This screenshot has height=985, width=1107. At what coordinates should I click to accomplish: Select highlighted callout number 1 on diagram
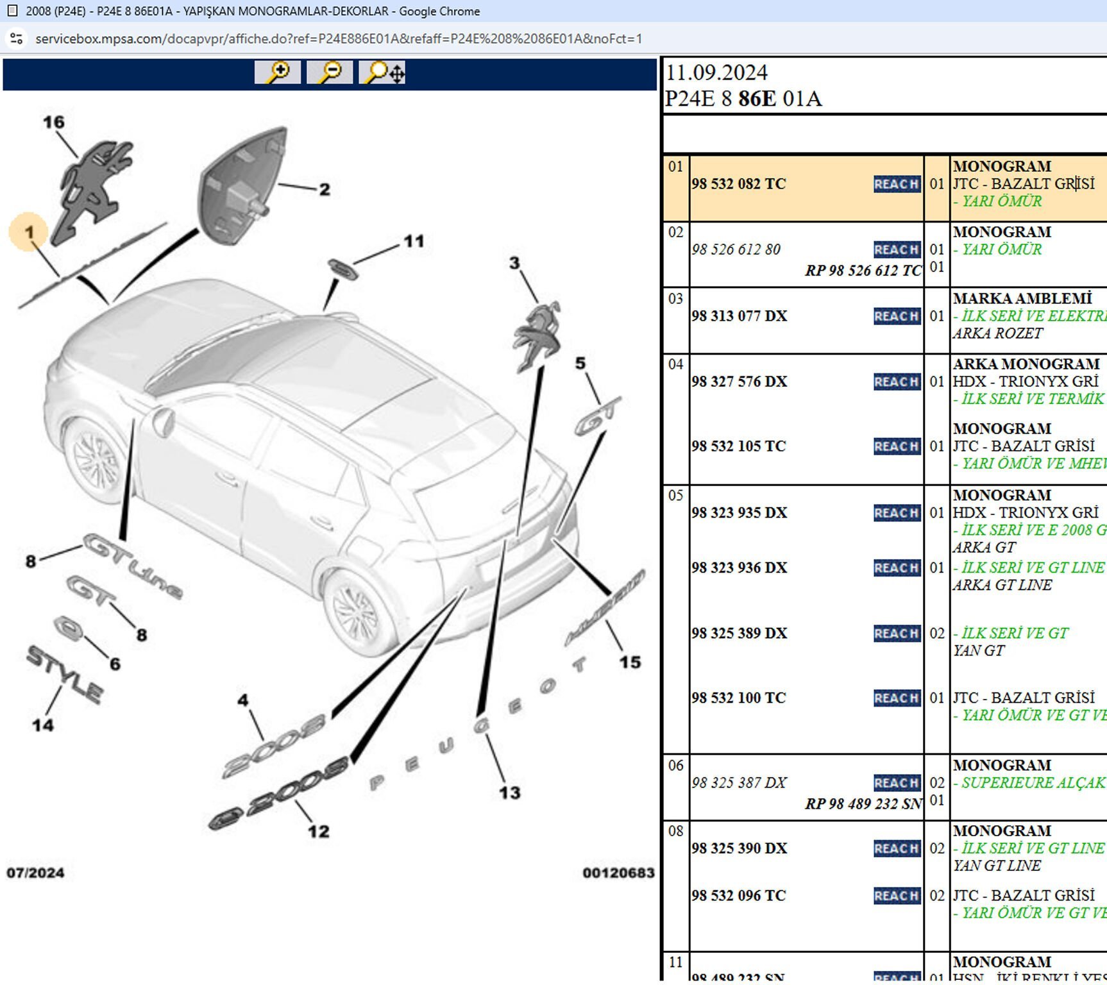[x=29, y=232]
